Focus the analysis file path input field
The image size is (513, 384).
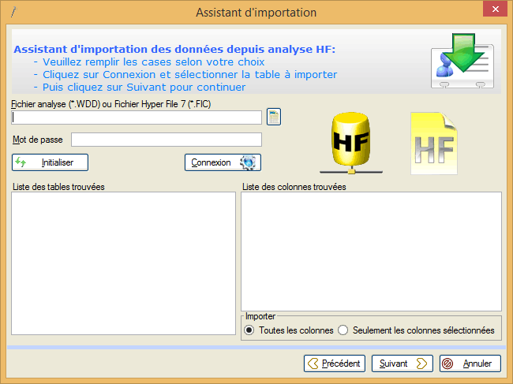tap(137, 117)
